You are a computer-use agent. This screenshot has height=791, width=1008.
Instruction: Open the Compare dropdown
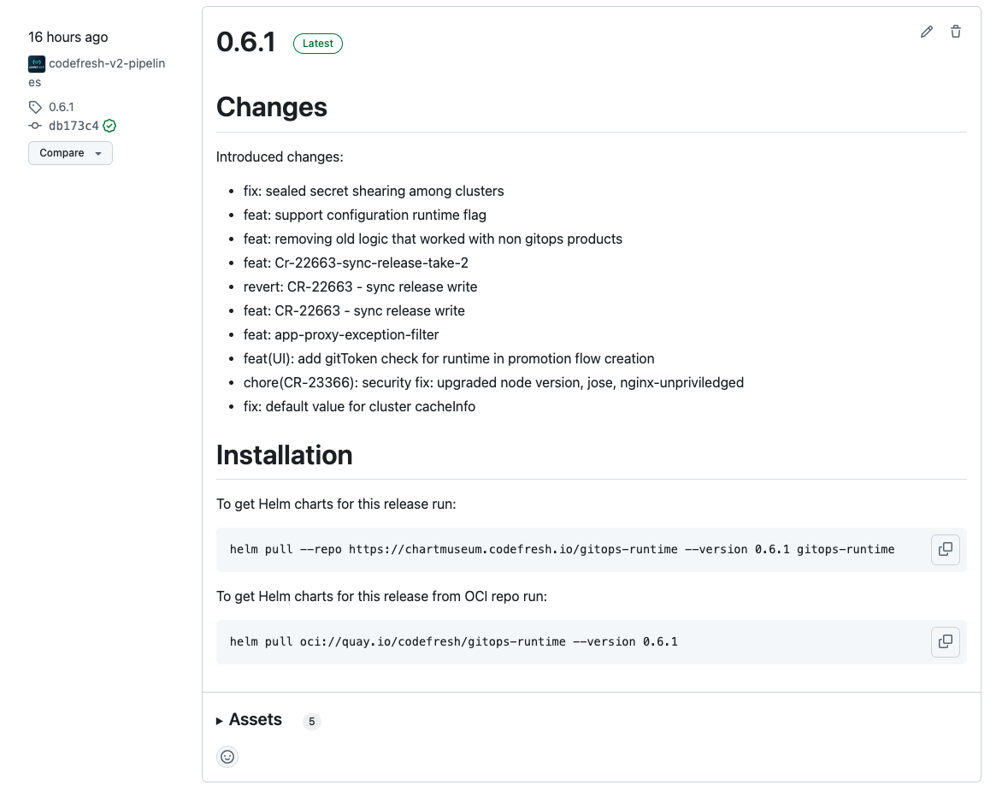click(70, 153)
